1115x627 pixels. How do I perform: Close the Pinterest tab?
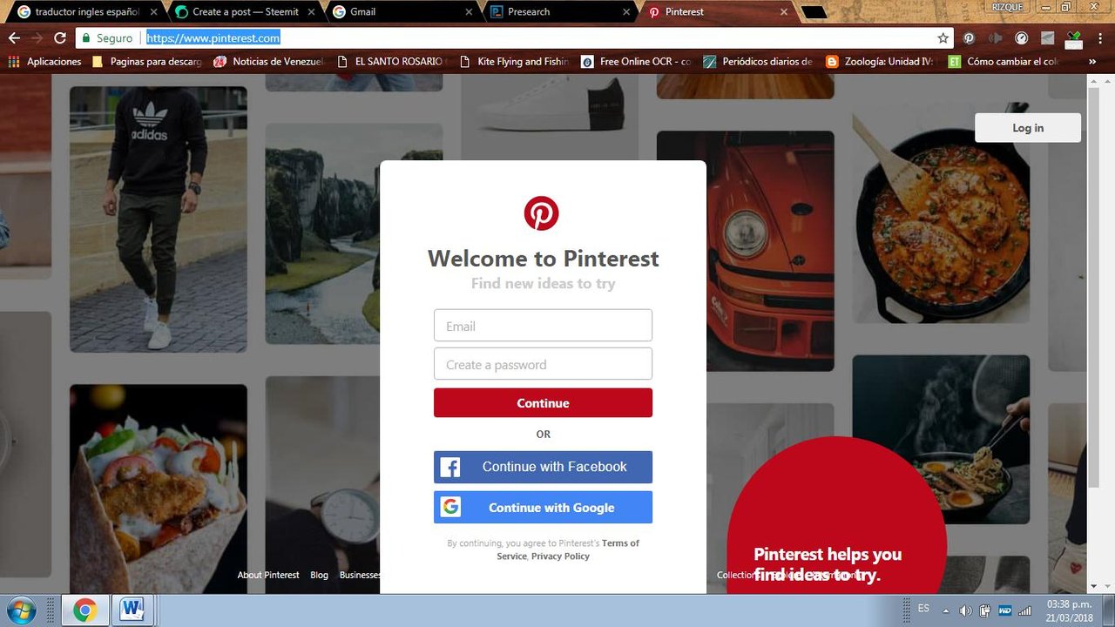pyautogui.click(x=783, y=12)
